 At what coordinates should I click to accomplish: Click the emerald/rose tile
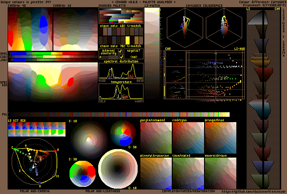coord(221,173)
